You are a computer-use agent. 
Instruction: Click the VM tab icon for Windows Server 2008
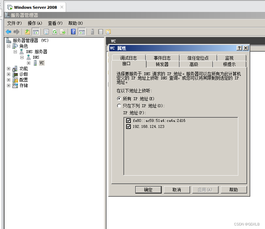click(x=10, y=7)
